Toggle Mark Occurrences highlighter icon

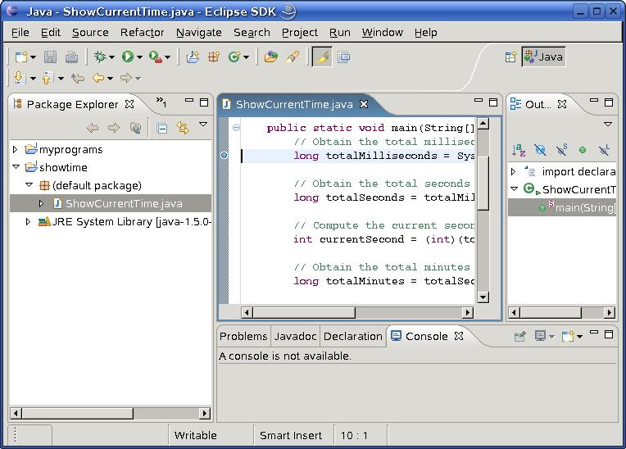click(322, 57)
